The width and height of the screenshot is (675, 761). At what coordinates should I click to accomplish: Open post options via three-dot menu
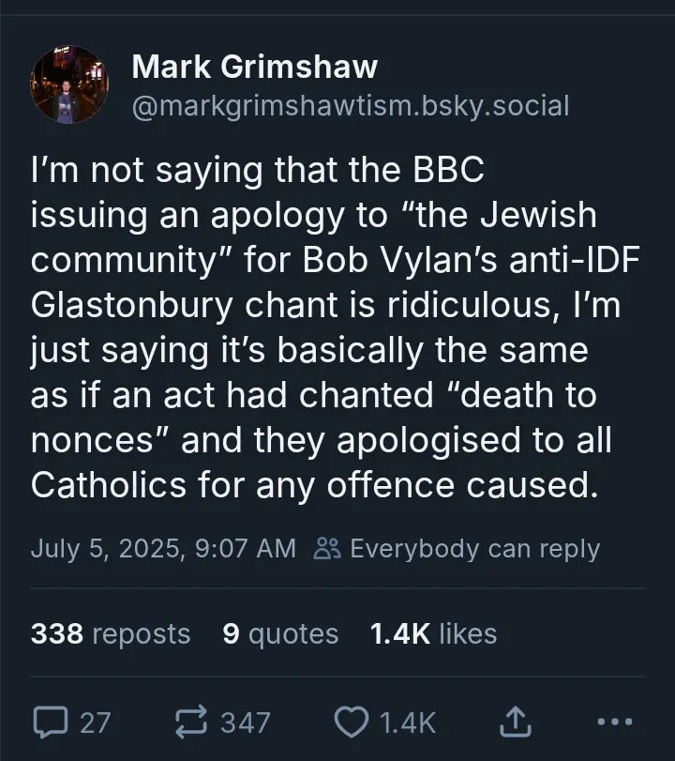coord(616,722)
